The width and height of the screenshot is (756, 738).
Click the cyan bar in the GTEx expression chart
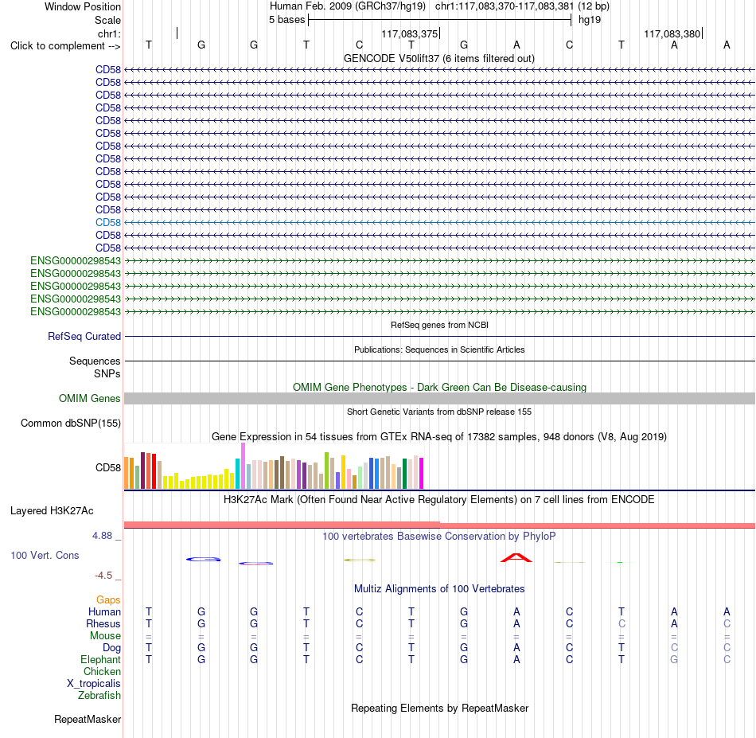(238, 474)
